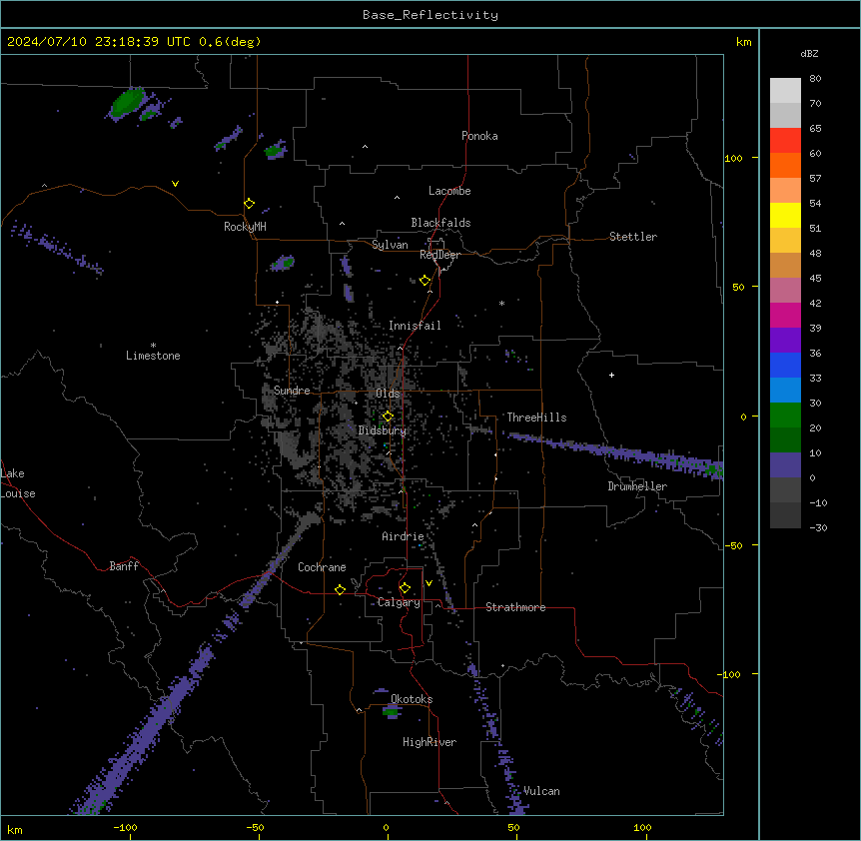The height and width of the screenshot is (841, 861).
Task: Select the HighRiver label
Action: tap(430, 742)
